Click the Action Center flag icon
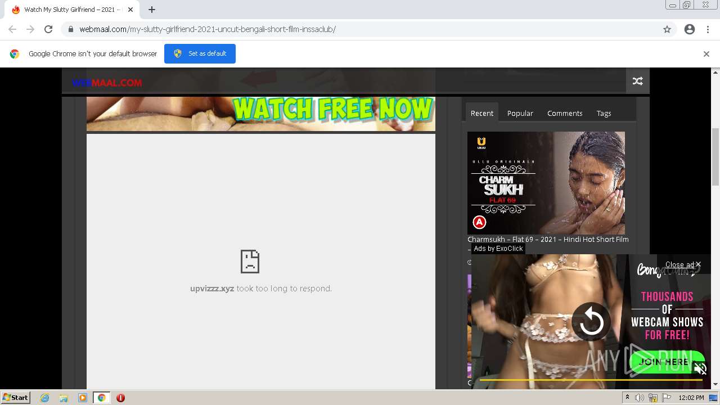Viewport: 720px width, 405px height. (667, 398)
